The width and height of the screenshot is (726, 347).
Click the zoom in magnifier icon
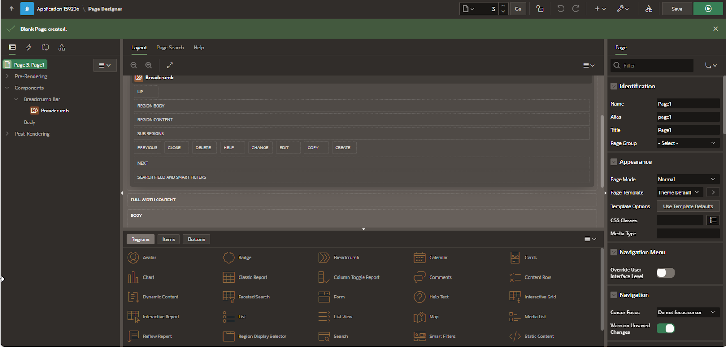coord(148,65)
